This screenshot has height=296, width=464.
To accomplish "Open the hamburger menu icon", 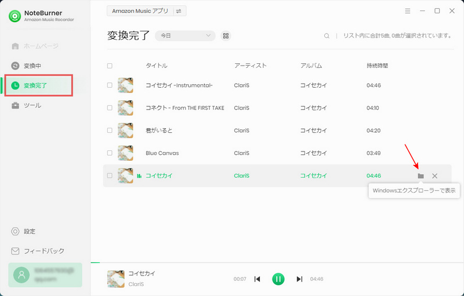I will (x=408, y=11).
